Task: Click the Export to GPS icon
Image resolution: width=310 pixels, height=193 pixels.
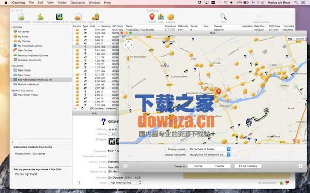Action: click(x=96, y=17)
